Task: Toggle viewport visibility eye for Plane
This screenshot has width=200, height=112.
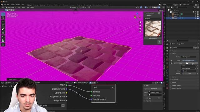Action: 196,18
